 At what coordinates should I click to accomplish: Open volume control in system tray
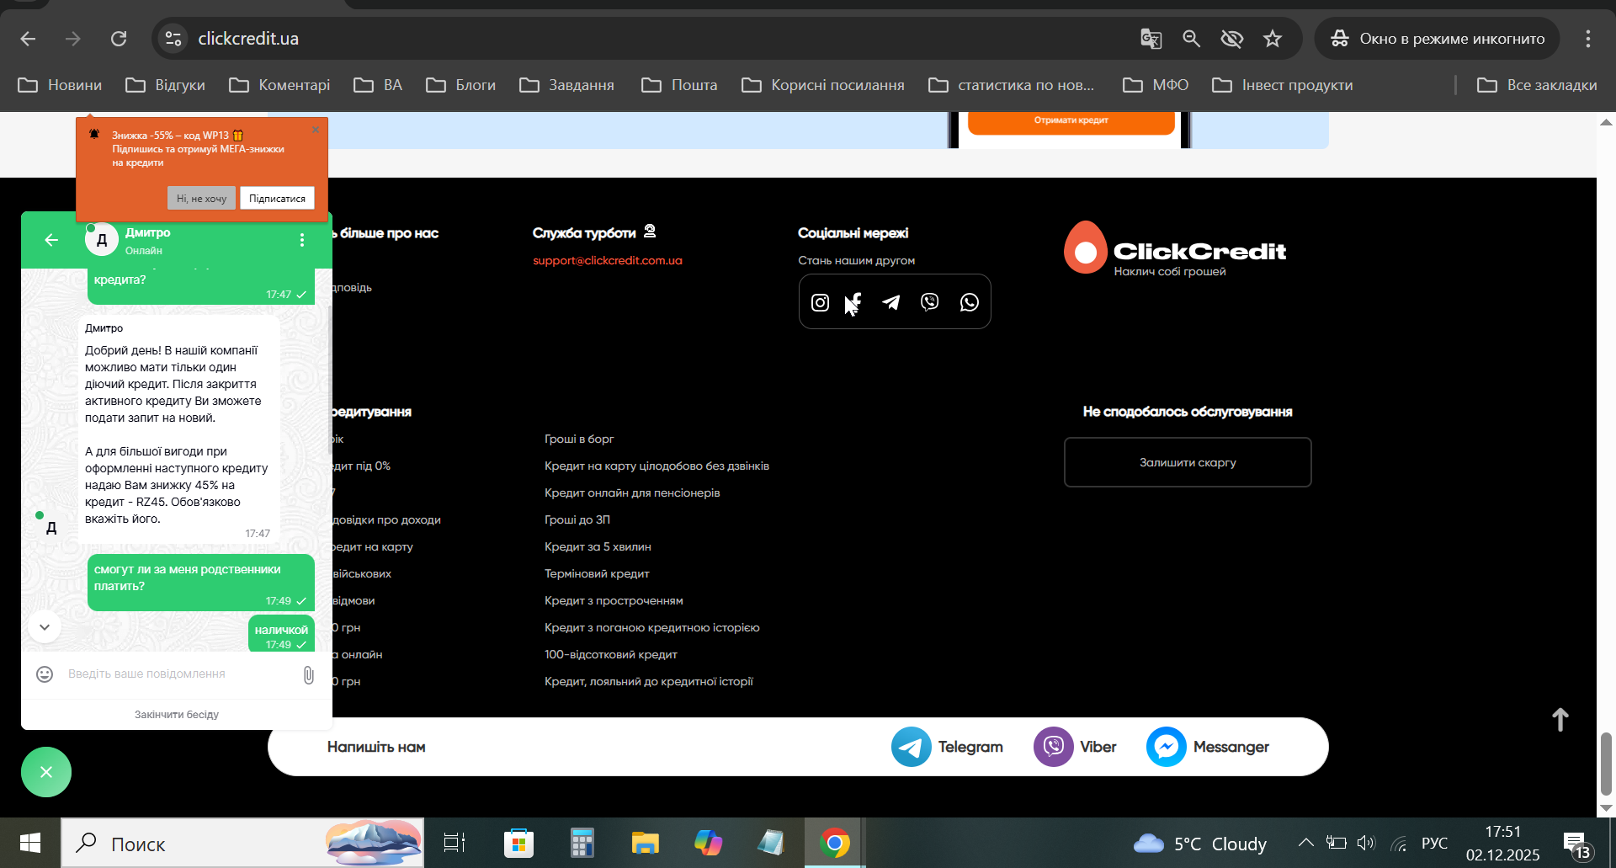pyautogui.click(x=1365, y=843)
